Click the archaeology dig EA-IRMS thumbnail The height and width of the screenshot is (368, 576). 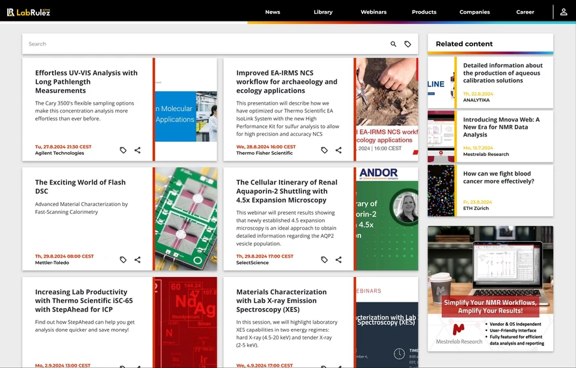387,109
